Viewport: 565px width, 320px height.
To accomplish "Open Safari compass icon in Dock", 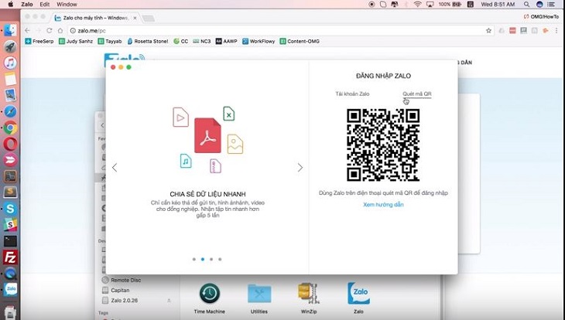I will click(x=10, y=111).
